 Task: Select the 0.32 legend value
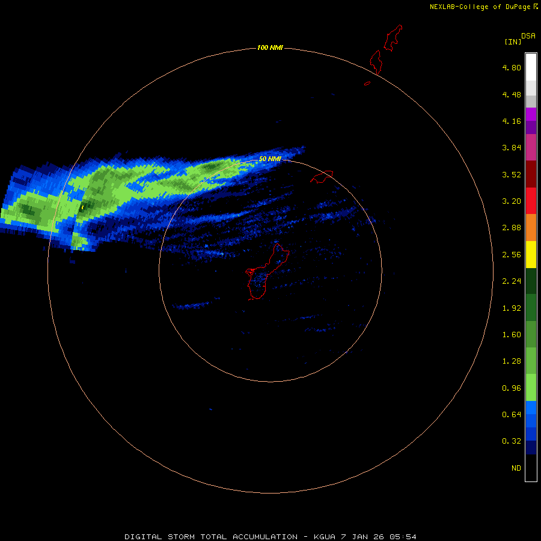(x=512, y=441)
